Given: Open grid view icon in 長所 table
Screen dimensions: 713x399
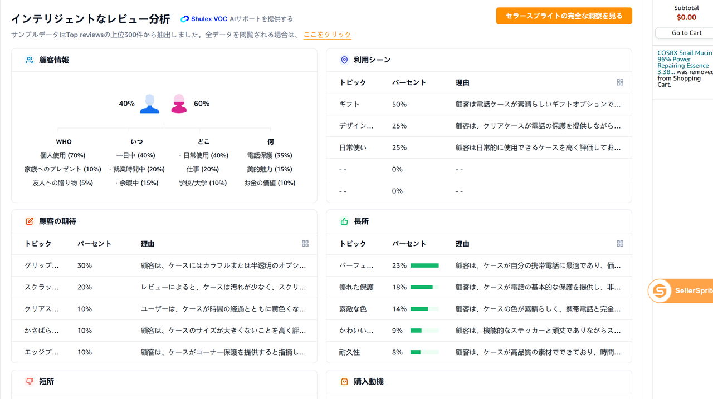Looking at the screenshot, I should (620, 244).
